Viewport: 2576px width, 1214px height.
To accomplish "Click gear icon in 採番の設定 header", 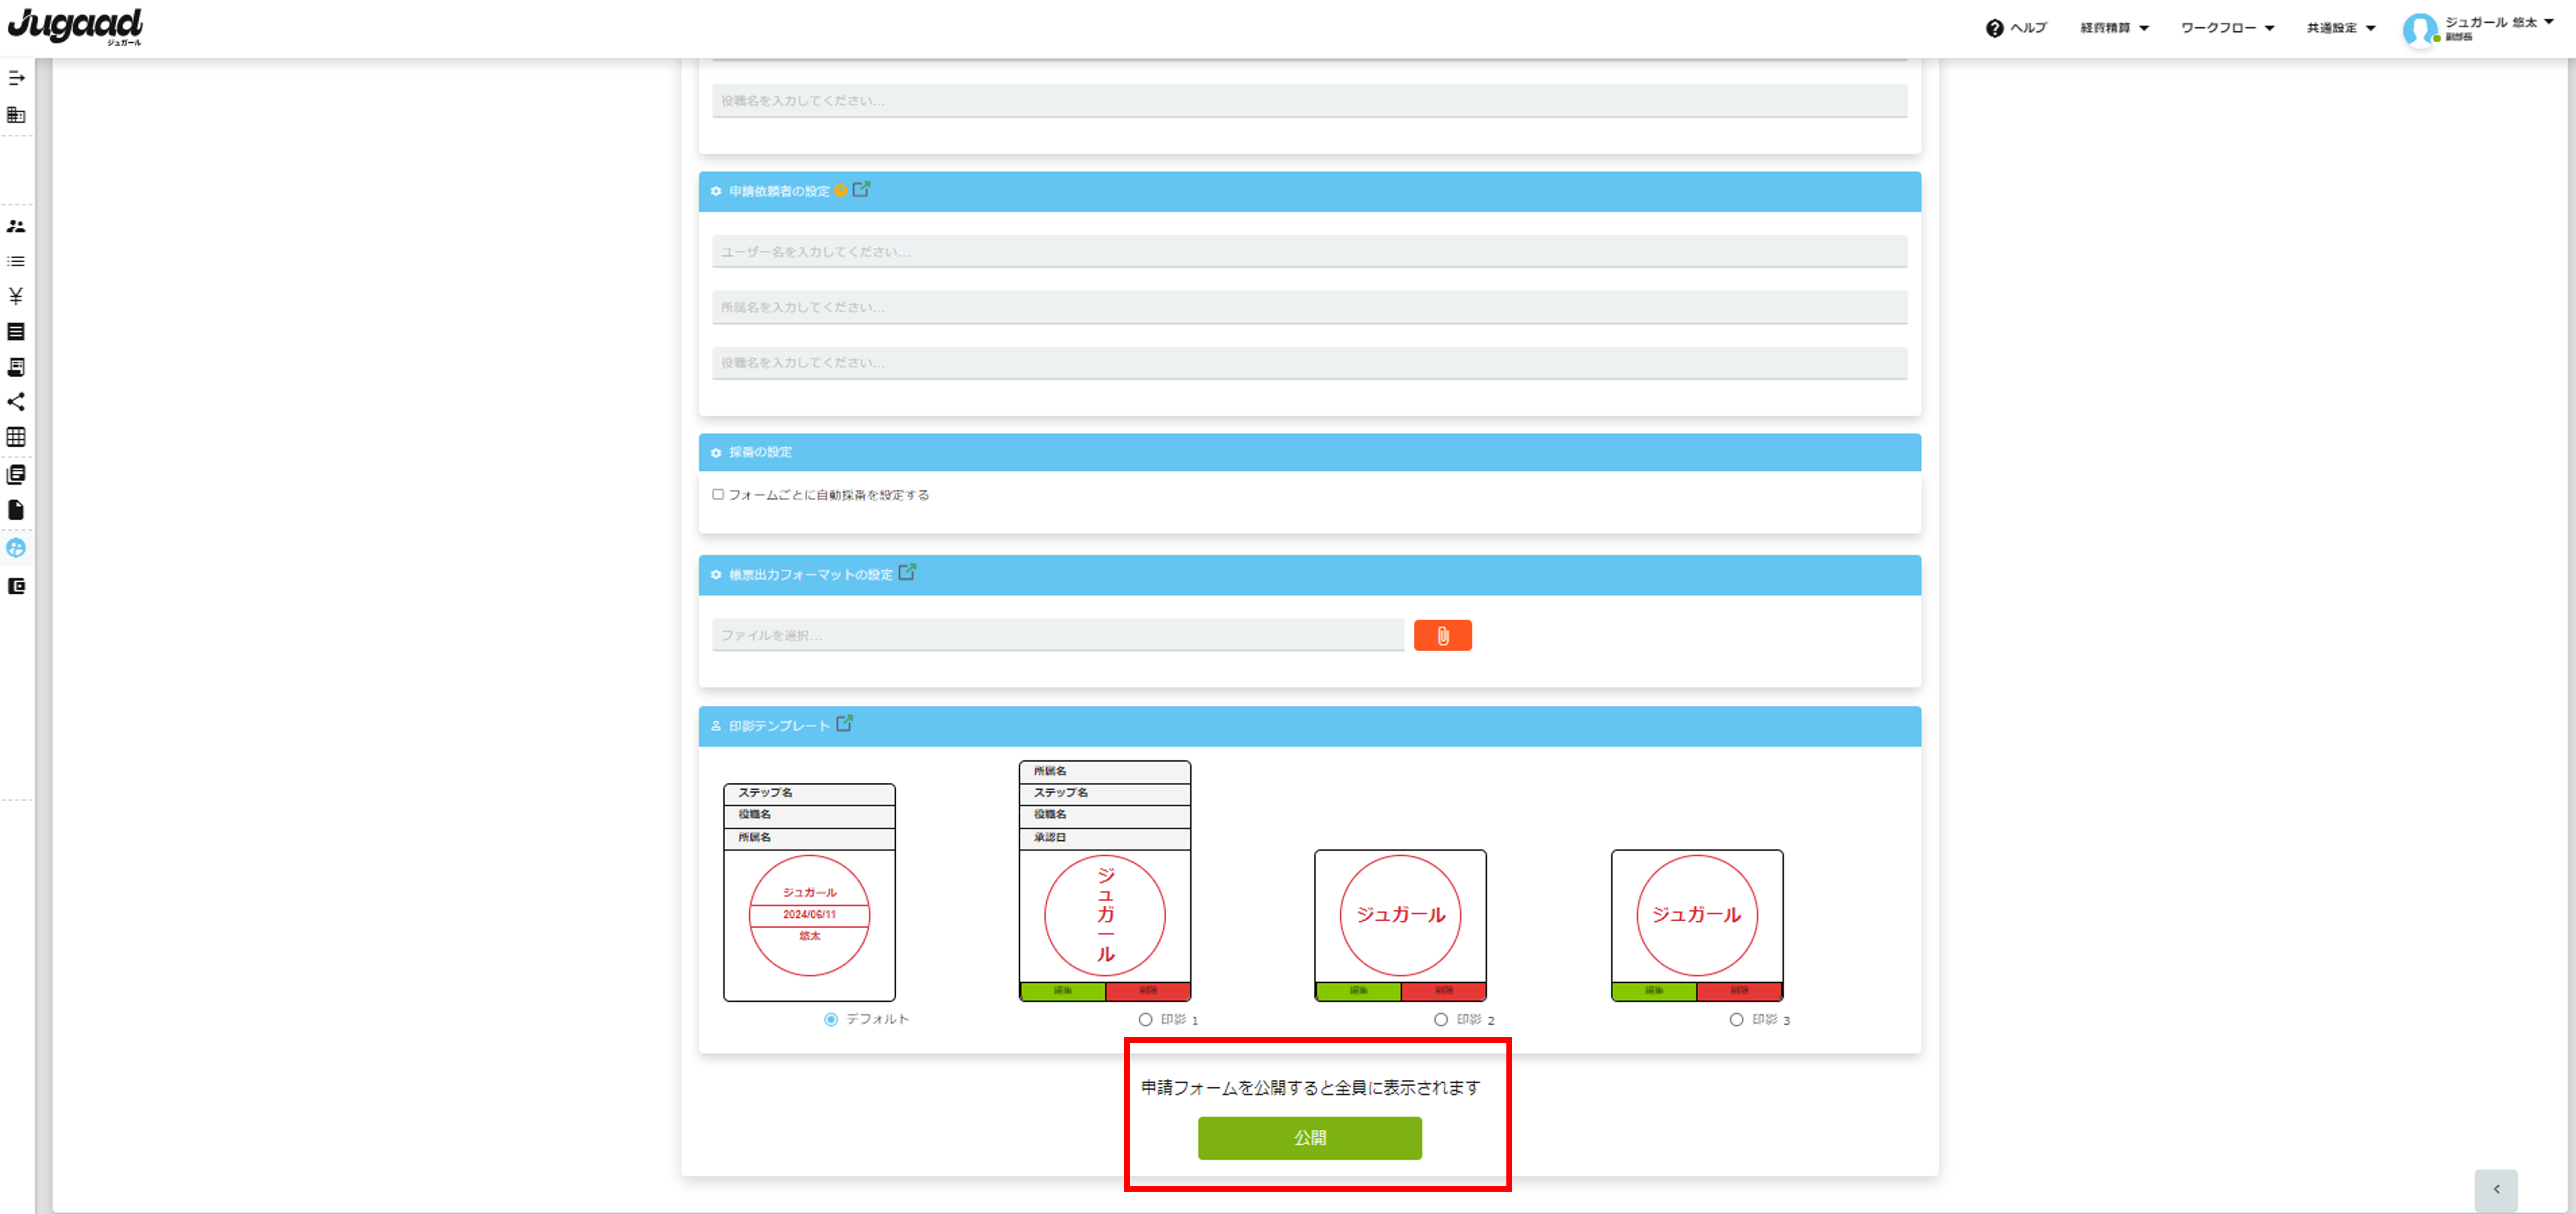I will pyautogui.click(x=716, y=453).
